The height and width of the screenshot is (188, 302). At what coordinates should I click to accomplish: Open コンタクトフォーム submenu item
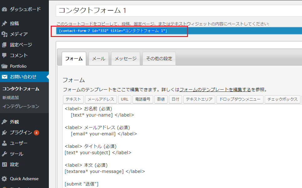pos(21,89)
